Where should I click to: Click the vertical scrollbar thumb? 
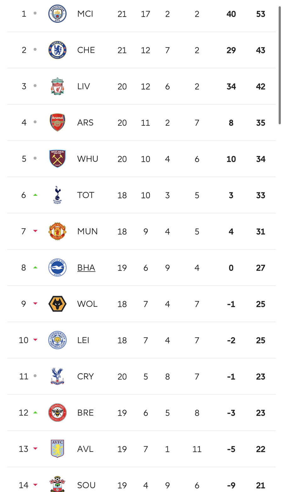coord(280,65)
